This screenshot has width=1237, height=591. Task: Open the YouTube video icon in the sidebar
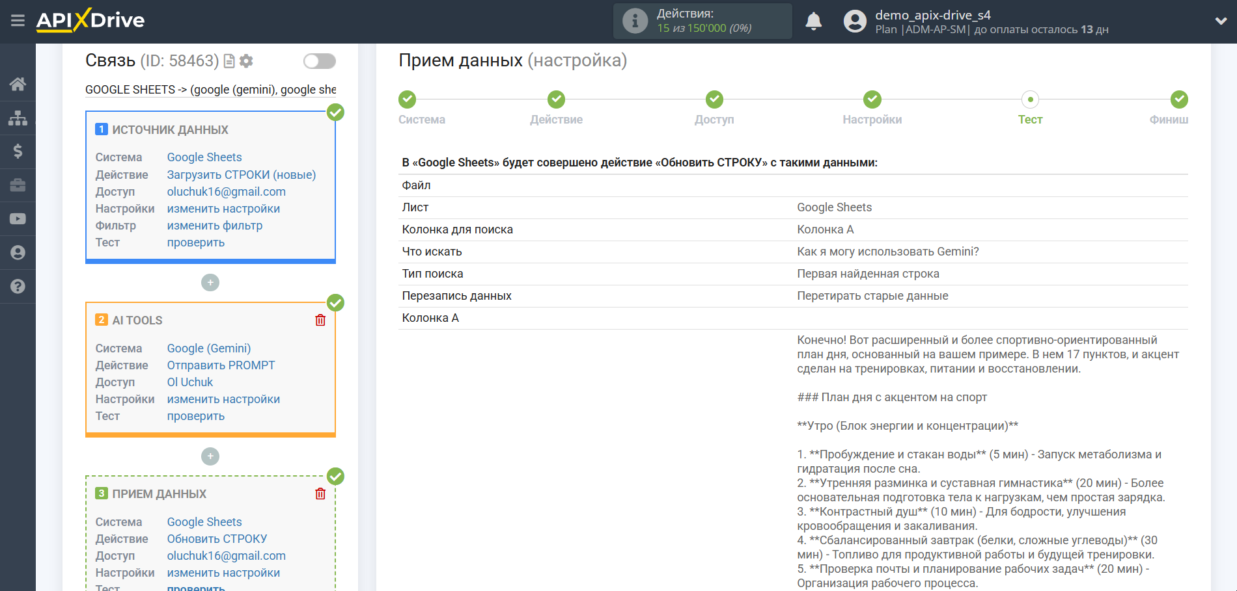tap(18, 219)
